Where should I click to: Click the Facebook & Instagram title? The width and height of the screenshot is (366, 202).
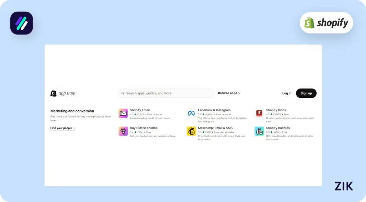tap(214, 110)
